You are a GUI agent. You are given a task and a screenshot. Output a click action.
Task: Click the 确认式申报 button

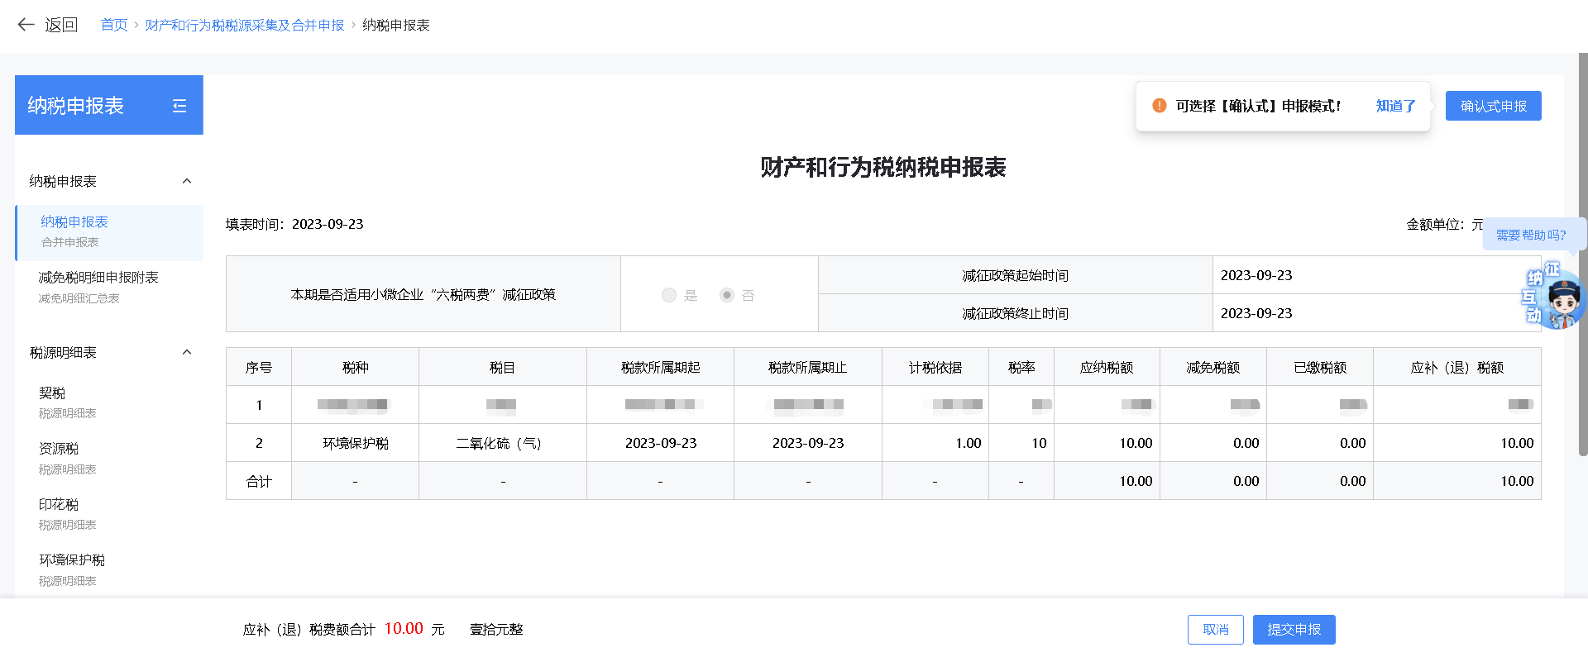[1493, 106]
